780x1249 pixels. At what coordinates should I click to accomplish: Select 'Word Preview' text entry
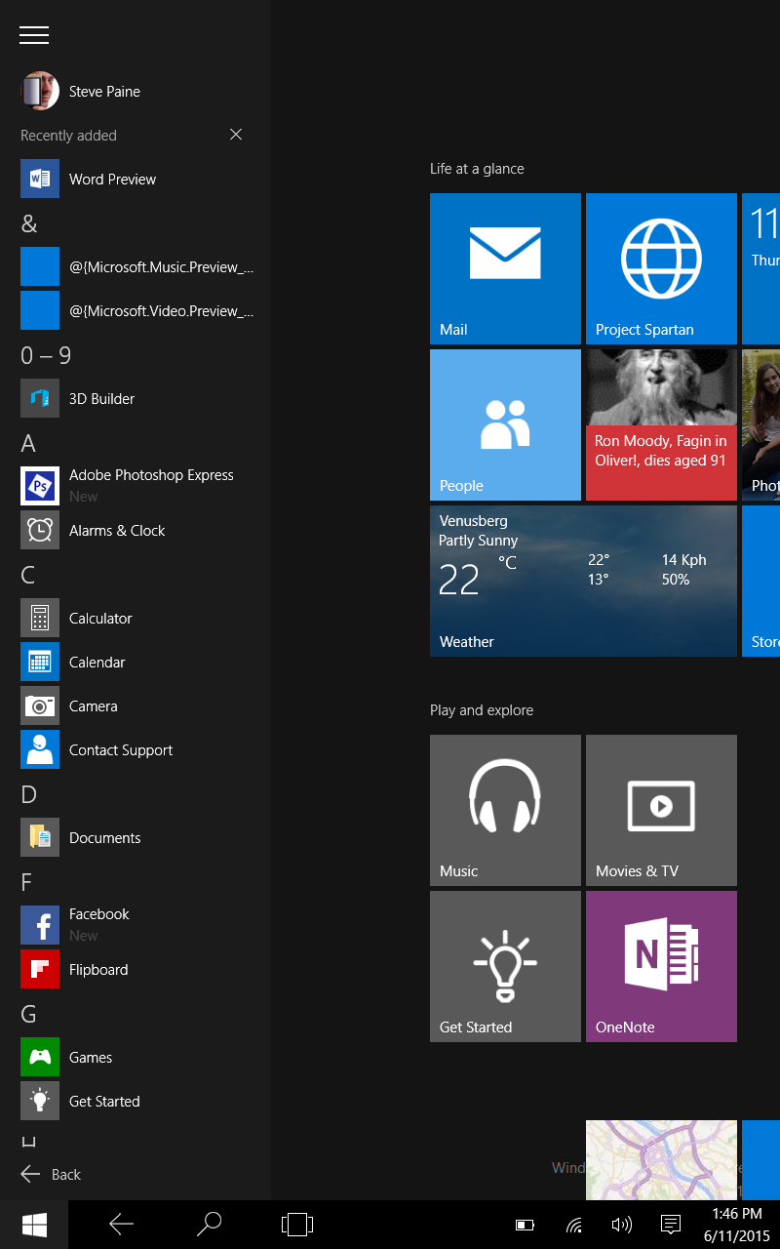point(112,180)
